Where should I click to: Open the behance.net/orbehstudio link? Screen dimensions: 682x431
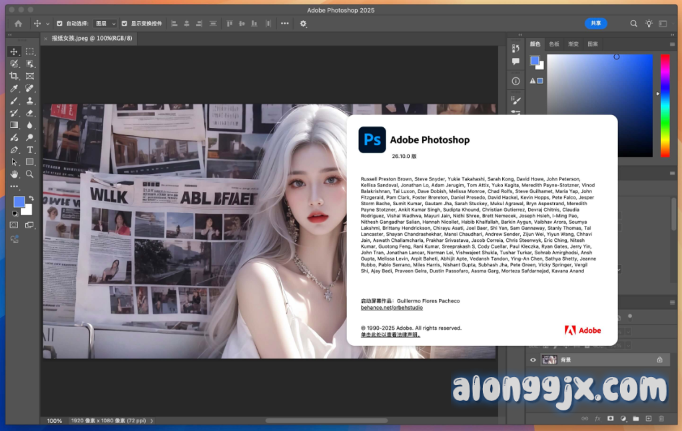pos(392,308)
